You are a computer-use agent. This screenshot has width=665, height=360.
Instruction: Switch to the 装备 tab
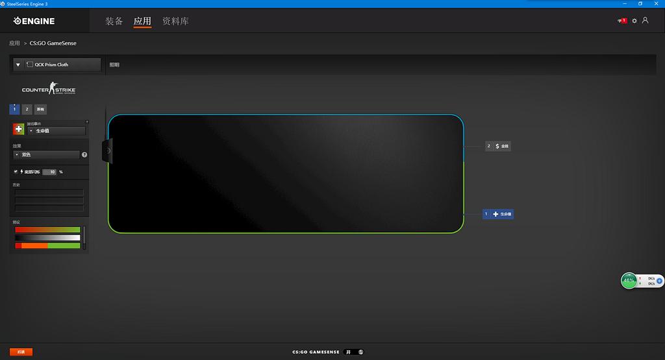coord(114,21)
